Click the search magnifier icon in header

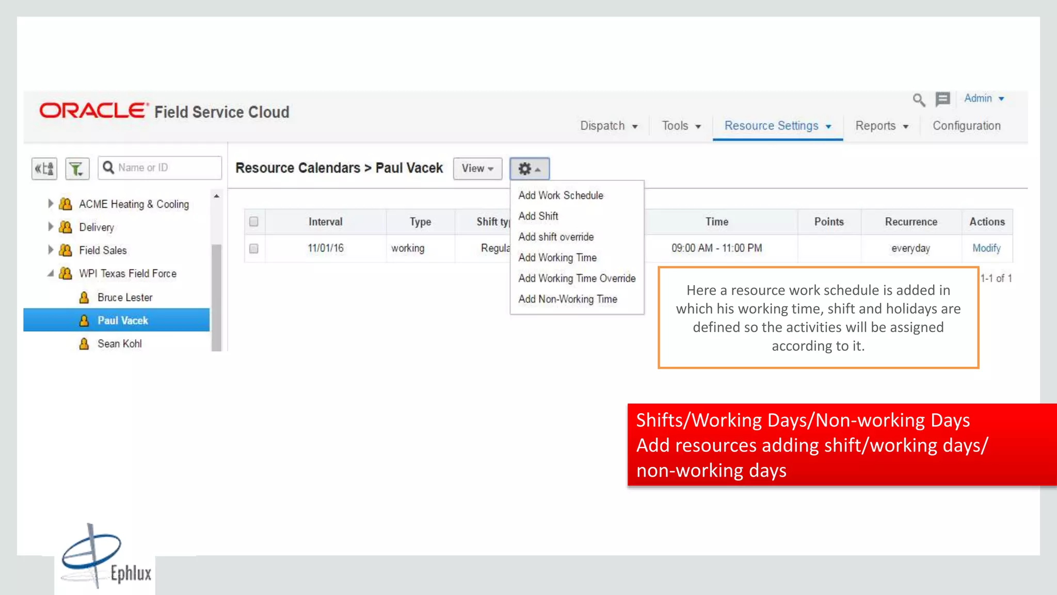919,99
